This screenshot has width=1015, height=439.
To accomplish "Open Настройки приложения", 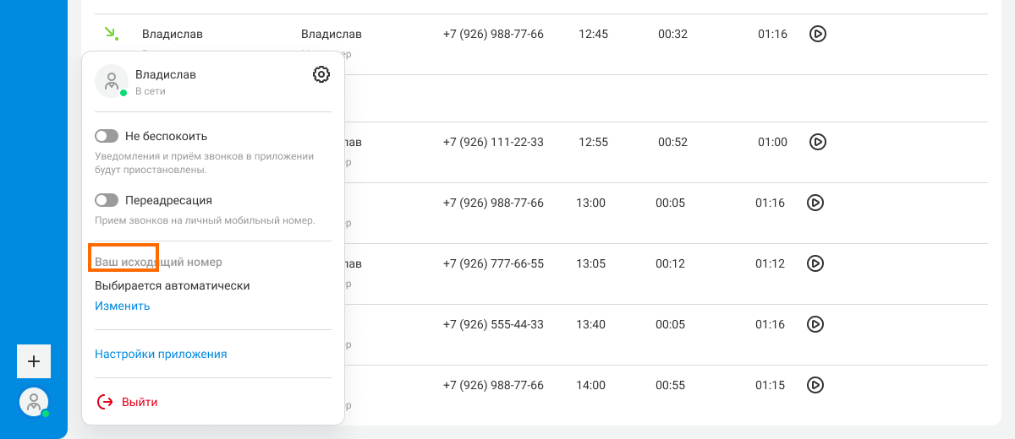I will pos(161,354).
